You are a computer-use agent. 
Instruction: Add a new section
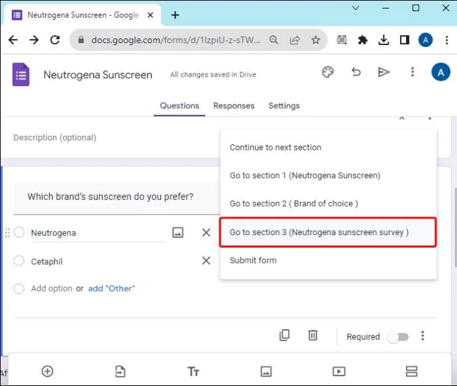(411, 371)
